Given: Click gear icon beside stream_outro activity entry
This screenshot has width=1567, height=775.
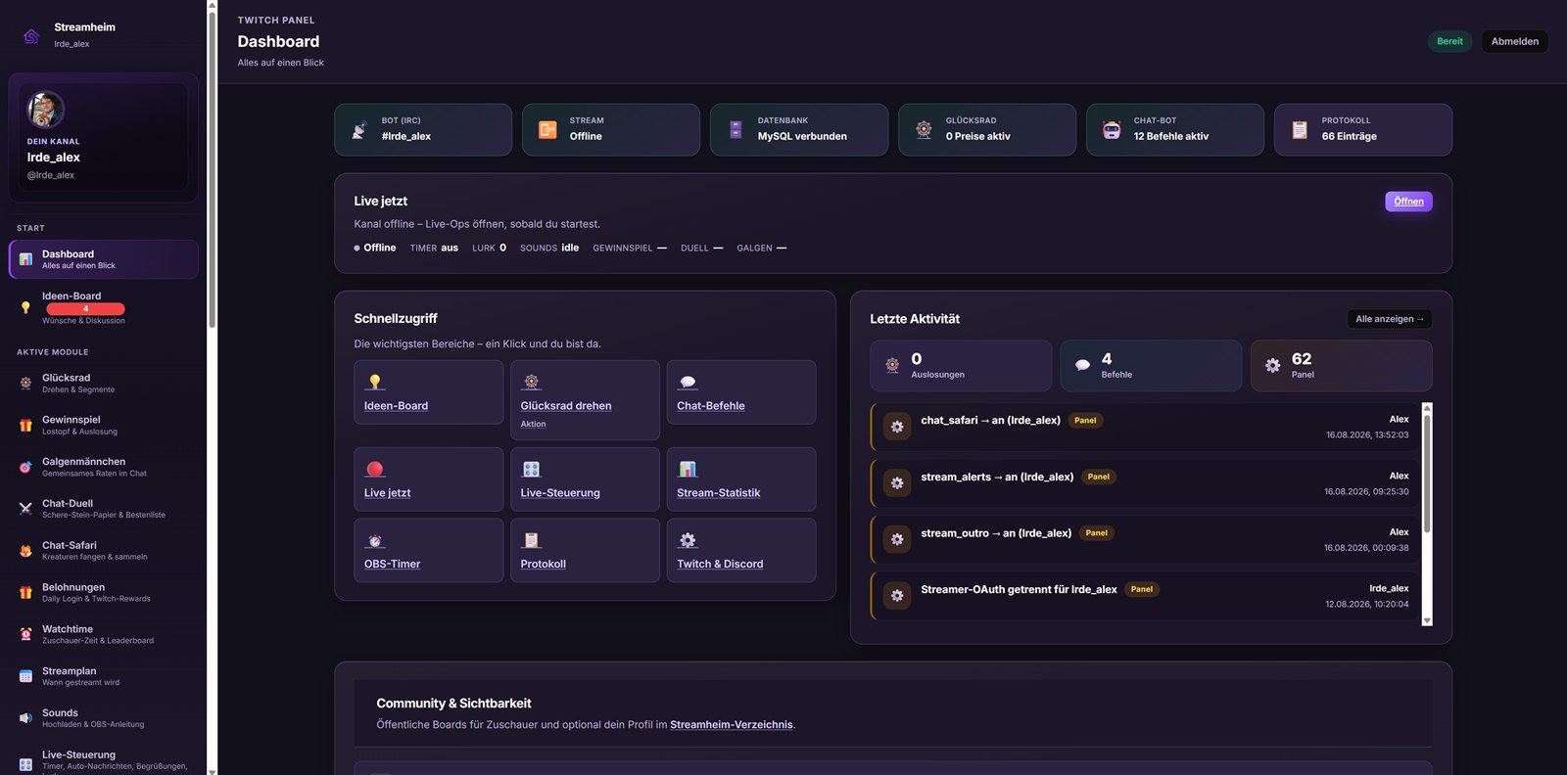Looking at the screenshot, I should pyautogui.click(x=897, y=539).
